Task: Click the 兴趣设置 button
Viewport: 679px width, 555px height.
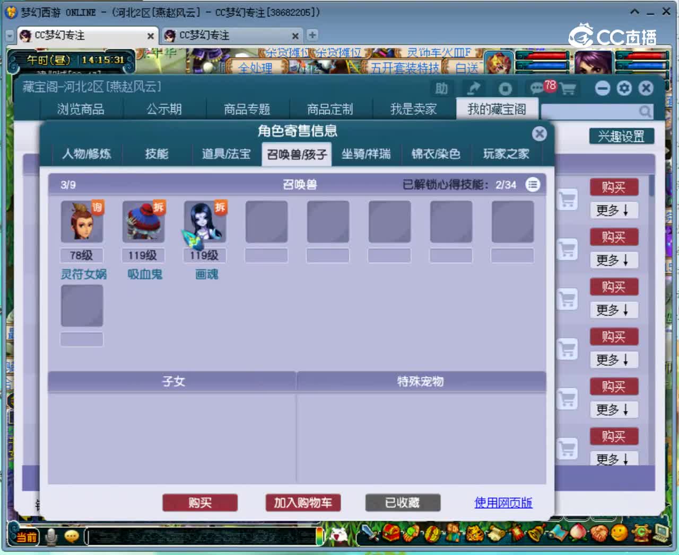Action: [x=621, y=136]
